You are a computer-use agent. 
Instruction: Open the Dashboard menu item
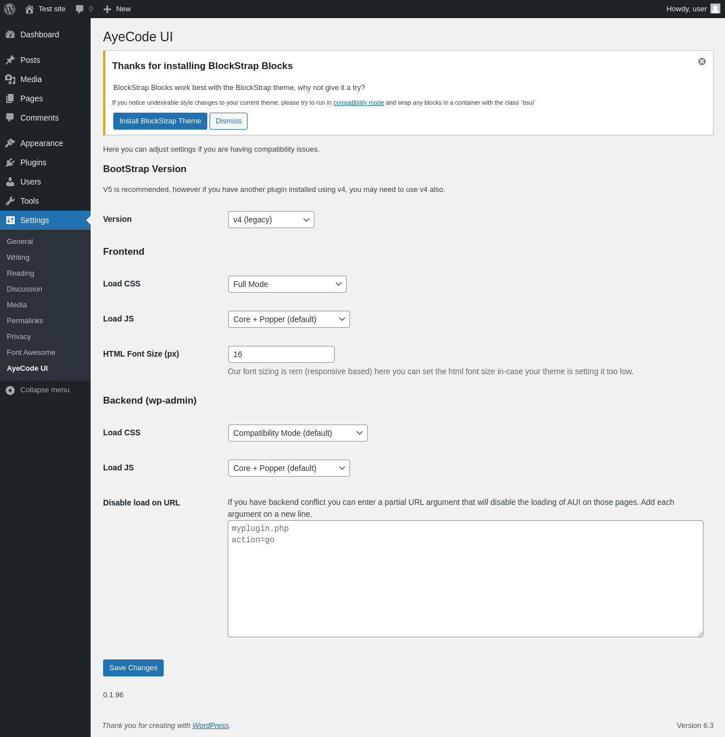[x=45, y=35]
